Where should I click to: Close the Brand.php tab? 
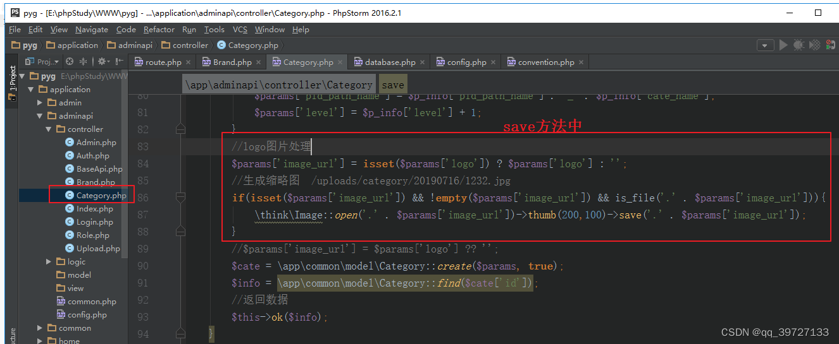(x=258, y=62)
